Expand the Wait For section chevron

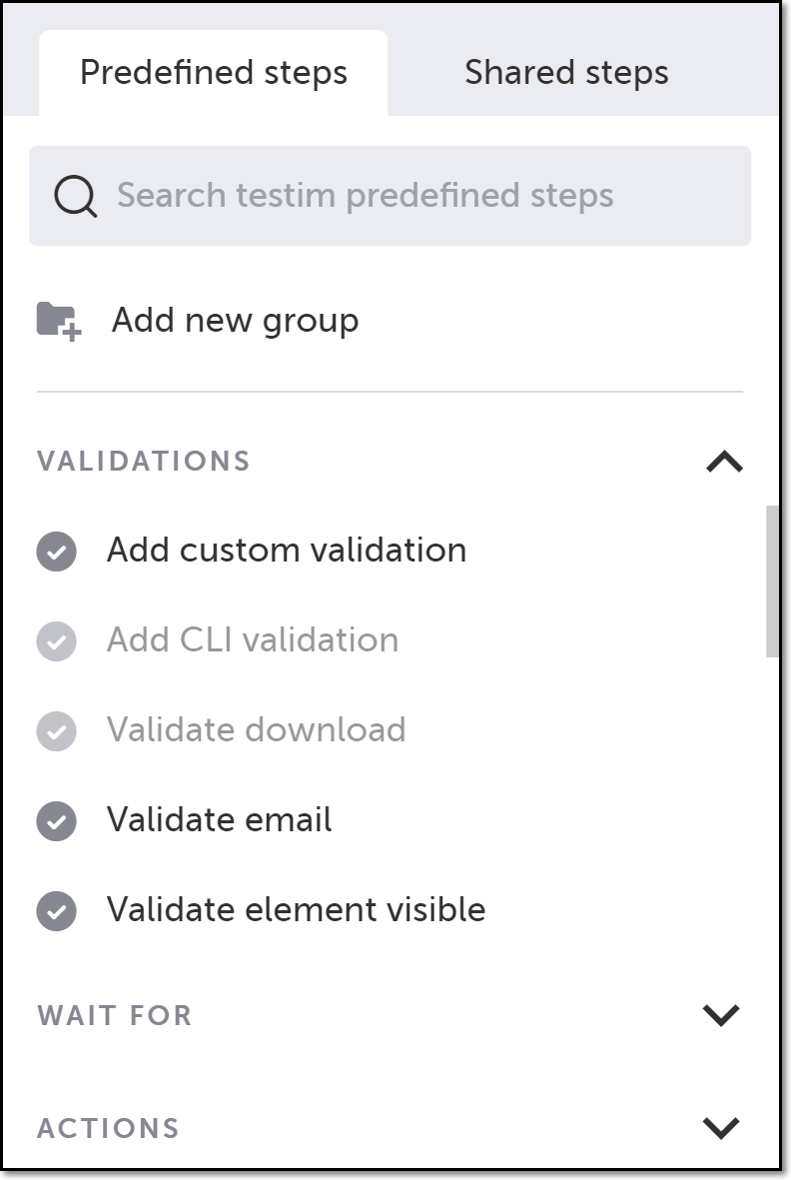721,1015
